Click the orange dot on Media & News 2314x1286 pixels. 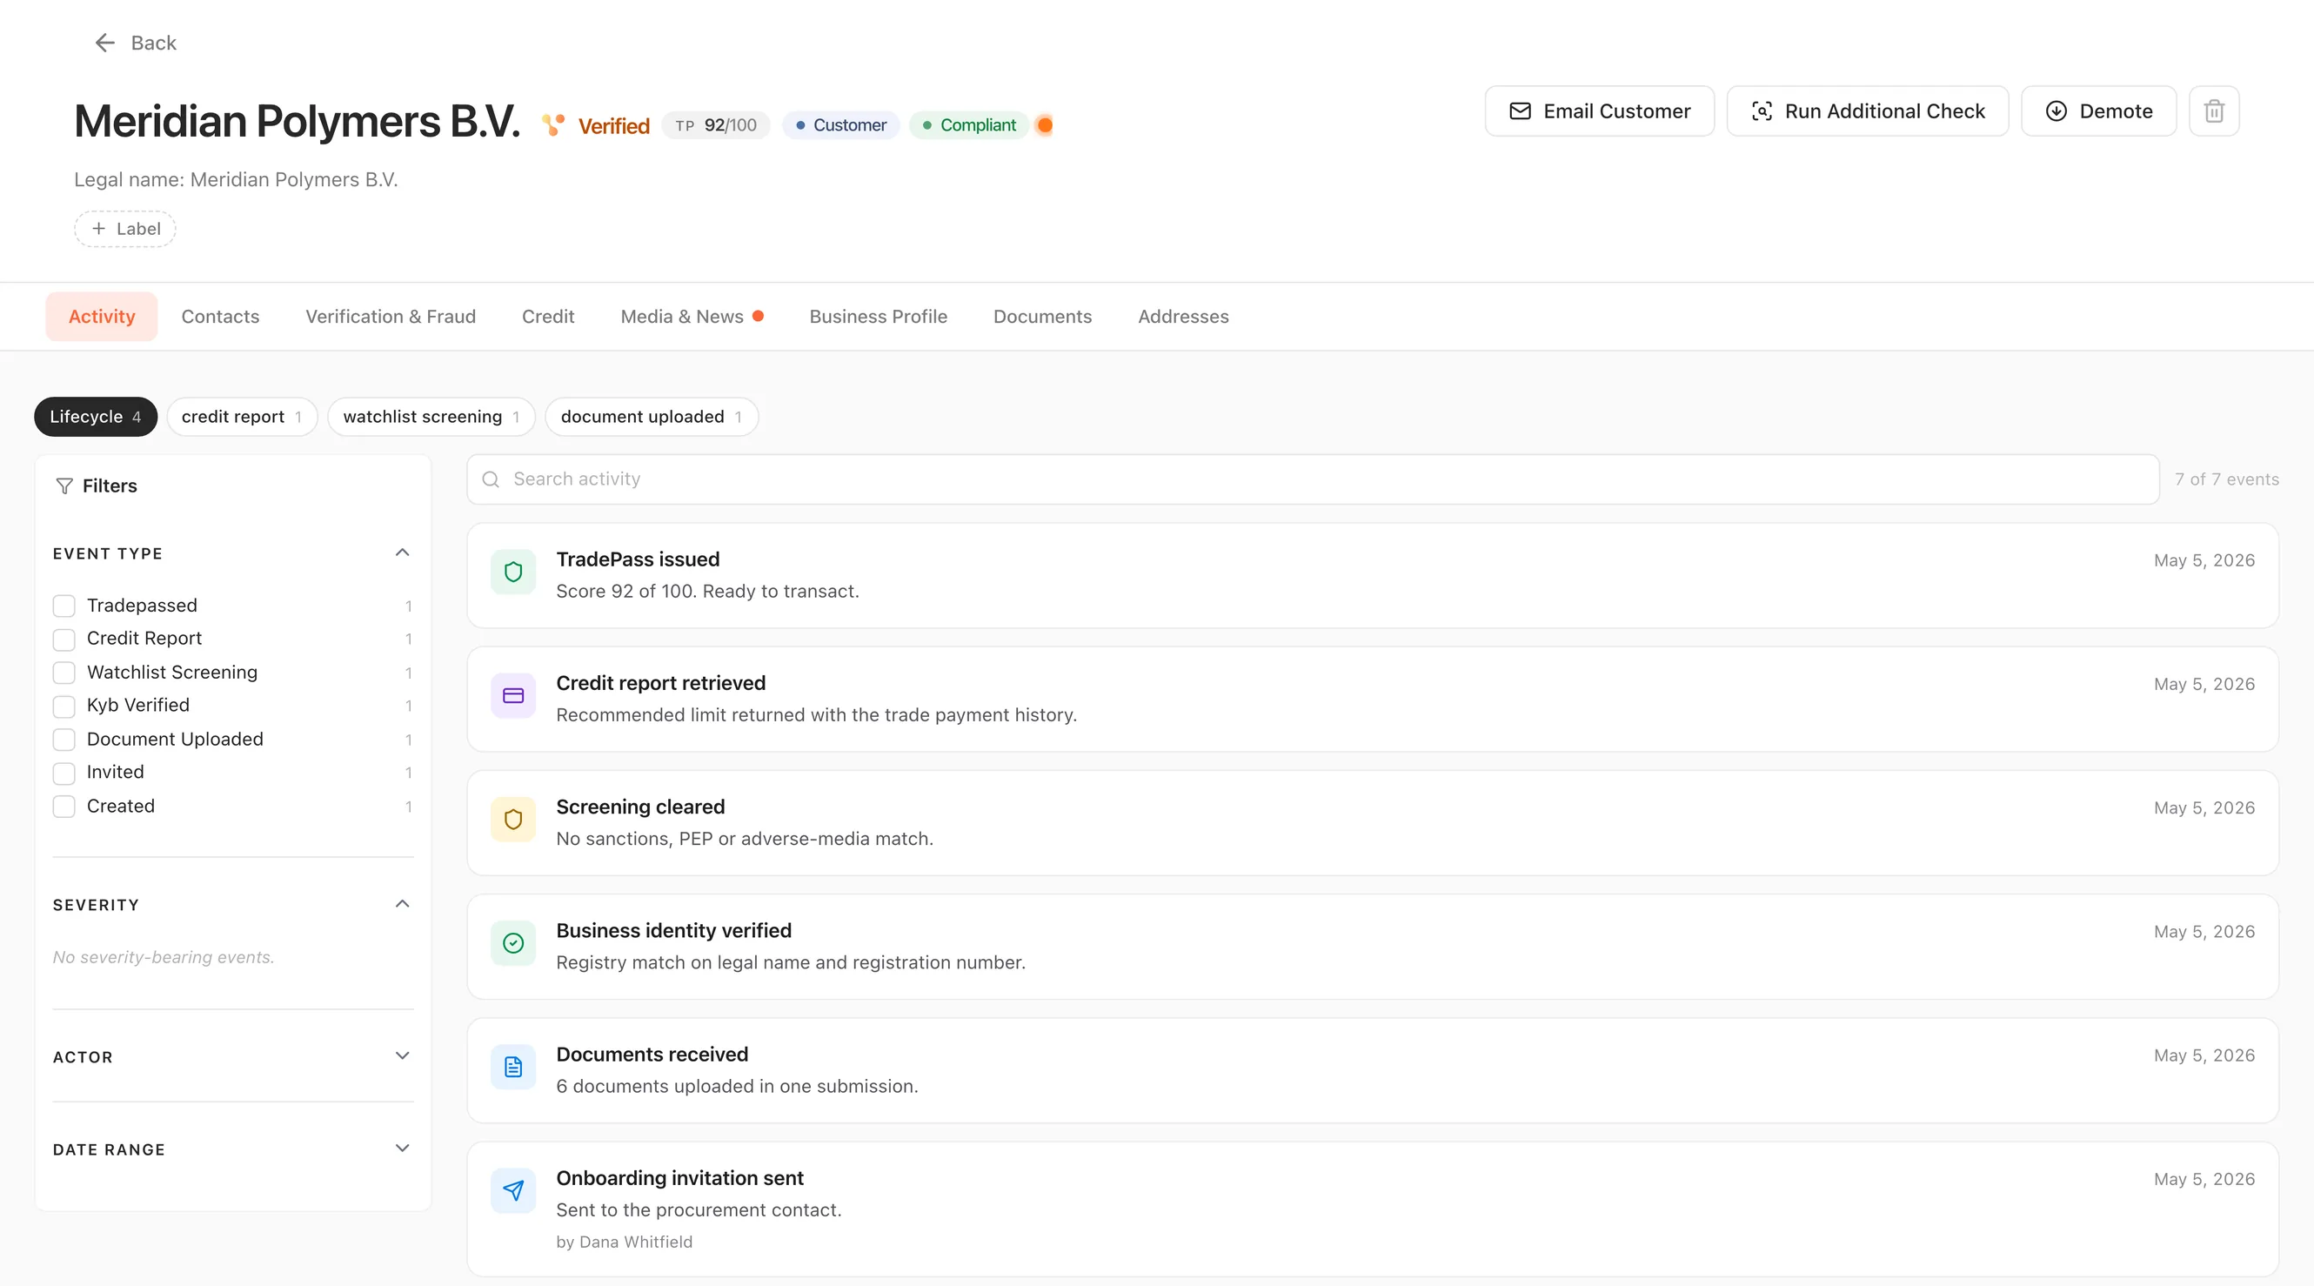(x=759, y=316)
